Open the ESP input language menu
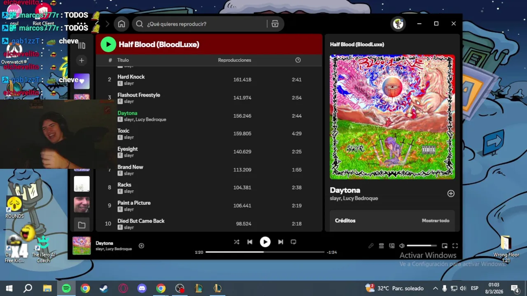 click(474, 288)
